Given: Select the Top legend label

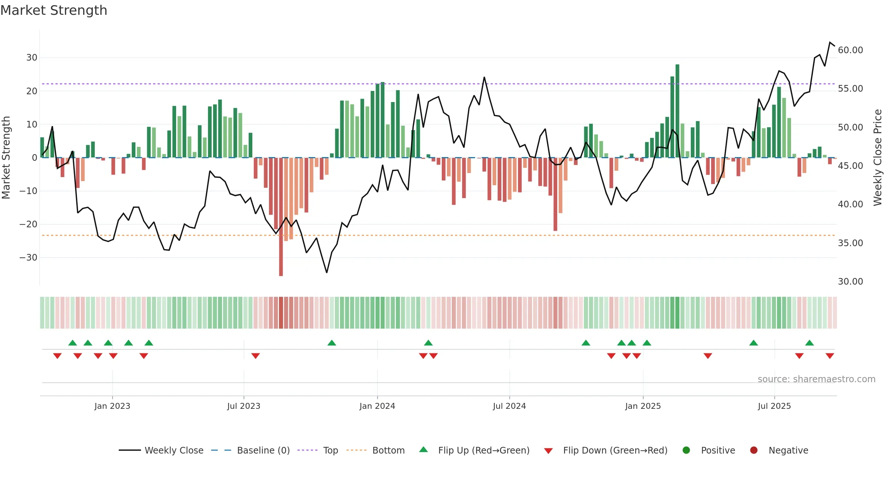Looking at the screenshot, I should click(x=330, y=450).
